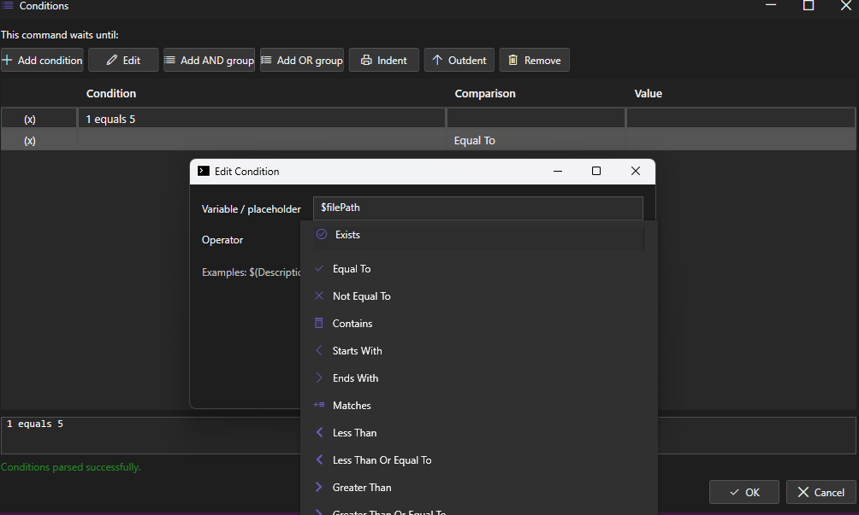Select Starts With in dropdown list
Viewport: 859px width, 515px height.
[478, 351]
